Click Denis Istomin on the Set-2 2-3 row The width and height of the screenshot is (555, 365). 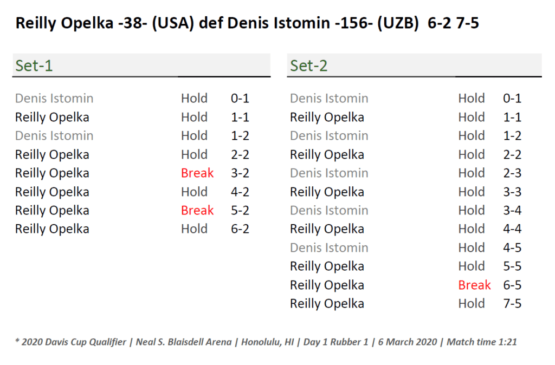329,173
